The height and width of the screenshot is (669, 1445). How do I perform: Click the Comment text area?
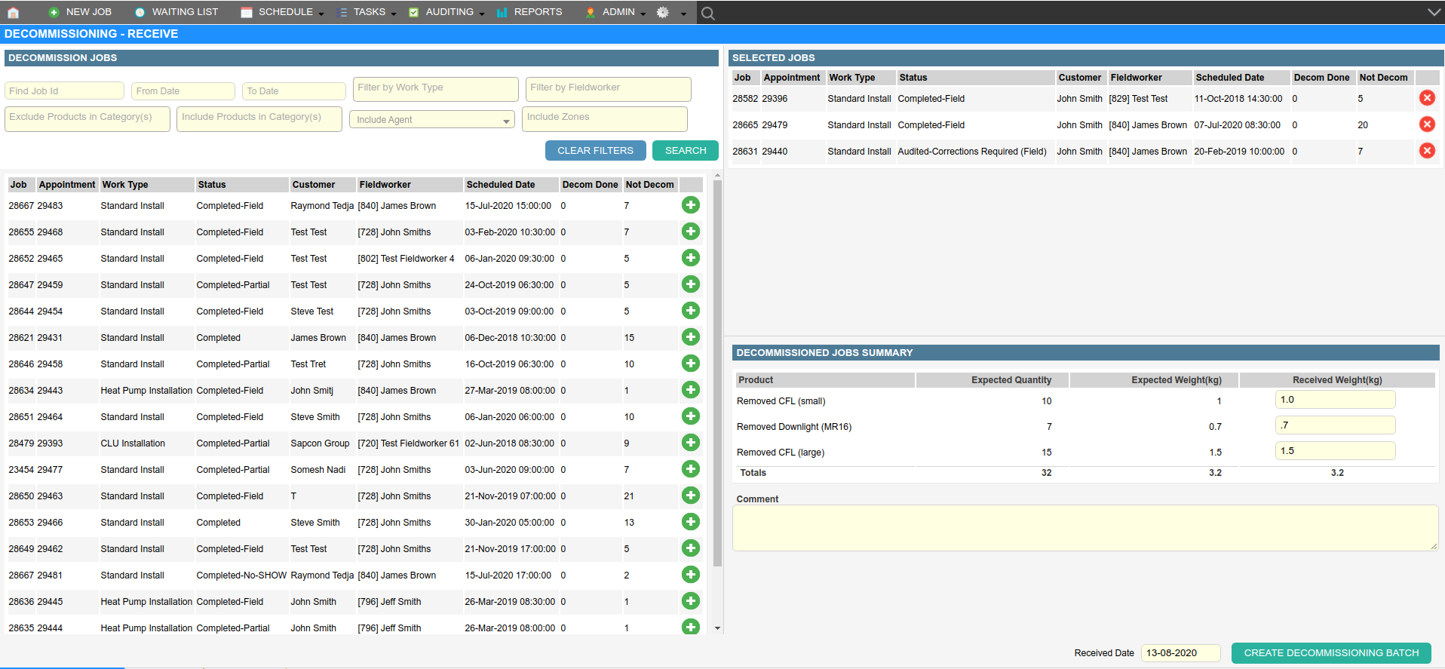[x=1085, y=528]
